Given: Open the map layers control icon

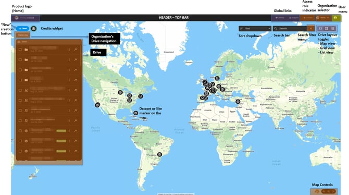Looking at the screenshot, I should pos(317,191).
